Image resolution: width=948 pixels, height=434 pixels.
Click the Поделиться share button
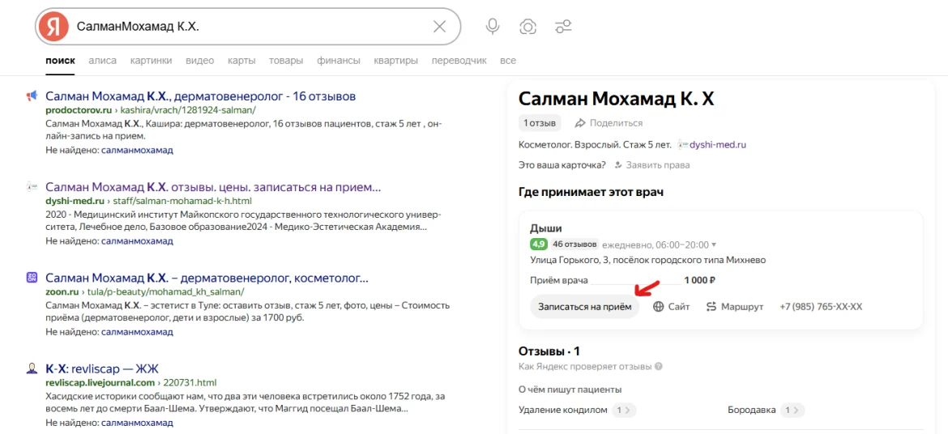pos(609,123)
